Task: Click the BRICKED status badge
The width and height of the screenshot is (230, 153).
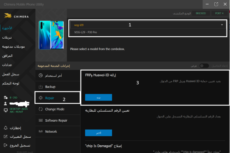Action: point(200,13)
